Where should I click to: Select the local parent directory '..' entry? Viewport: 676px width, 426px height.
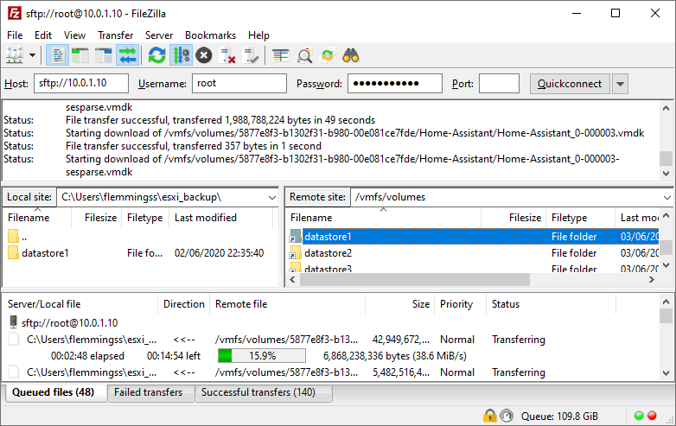(138, 237)
